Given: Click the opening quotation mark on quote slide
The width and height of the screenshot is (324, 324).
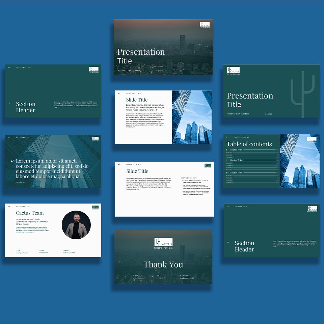Looking at the screenshot, I should pos(12,161).
